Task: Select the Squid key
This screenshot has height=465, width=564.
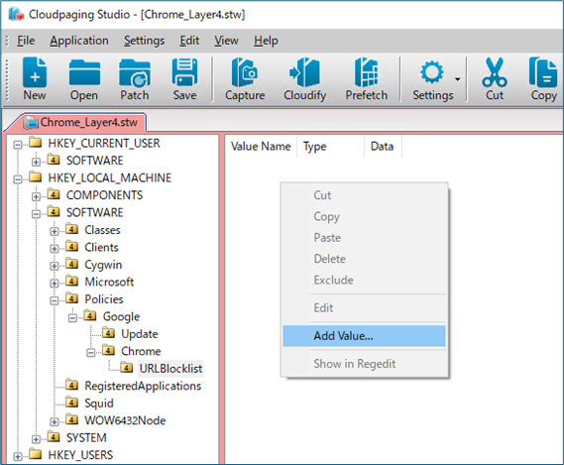Action: coord(99,404)
